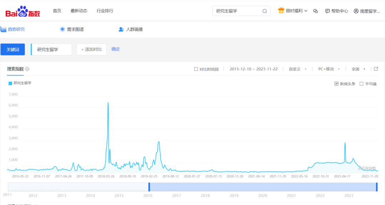Check the 对比时间段 checkbox
The image size is (385, 205).
click(196, 69)
